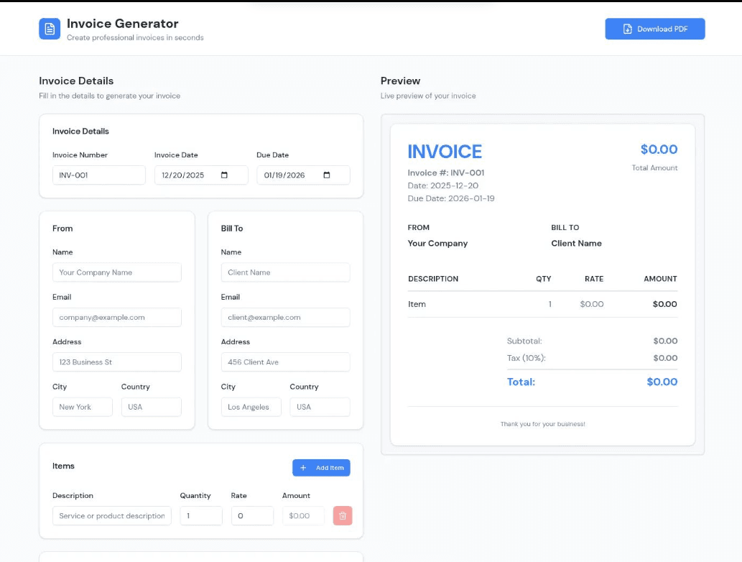Click the From card heading
This screenshot has width=742, height=562.
[x=62, y=229]
